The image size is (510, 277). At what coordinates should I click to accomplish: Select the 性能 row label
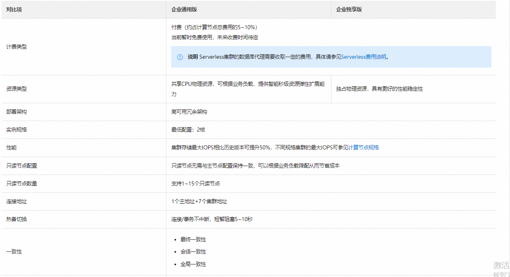pos(11,147)
